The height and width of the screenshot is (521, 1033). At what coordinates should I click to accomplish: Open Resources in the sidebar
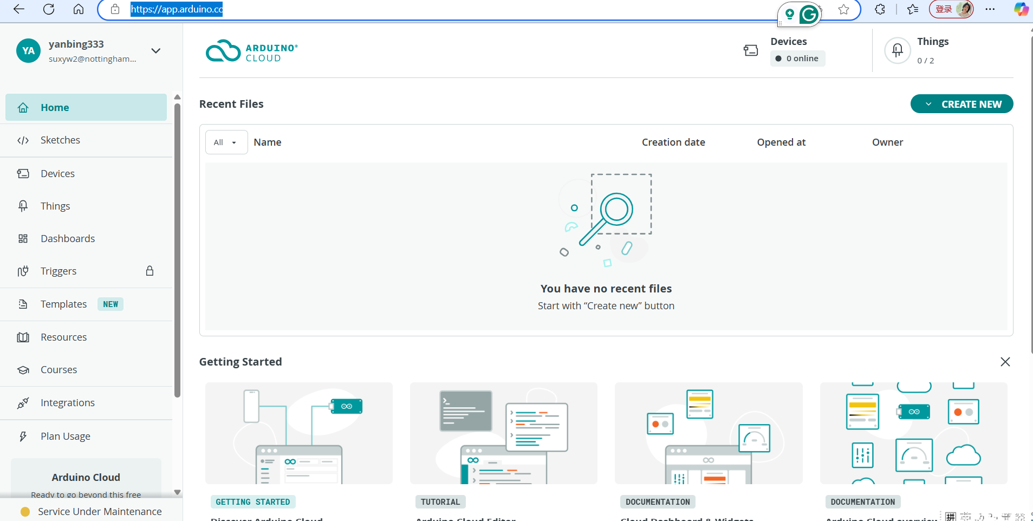click(86, 337)
